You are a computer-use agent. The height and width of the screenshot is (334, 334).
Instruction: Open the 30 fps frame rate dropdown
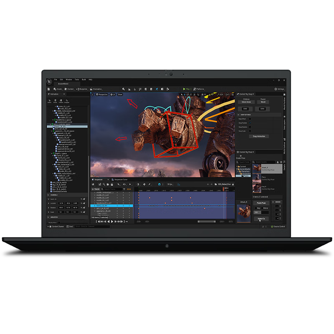point(170,185)
